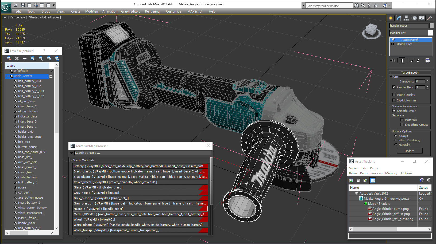Toggle TurboSmooth modifier lightbulb on/off
Image resolution: width=436 pixels, height=244 pixels.
coord(393,40)
